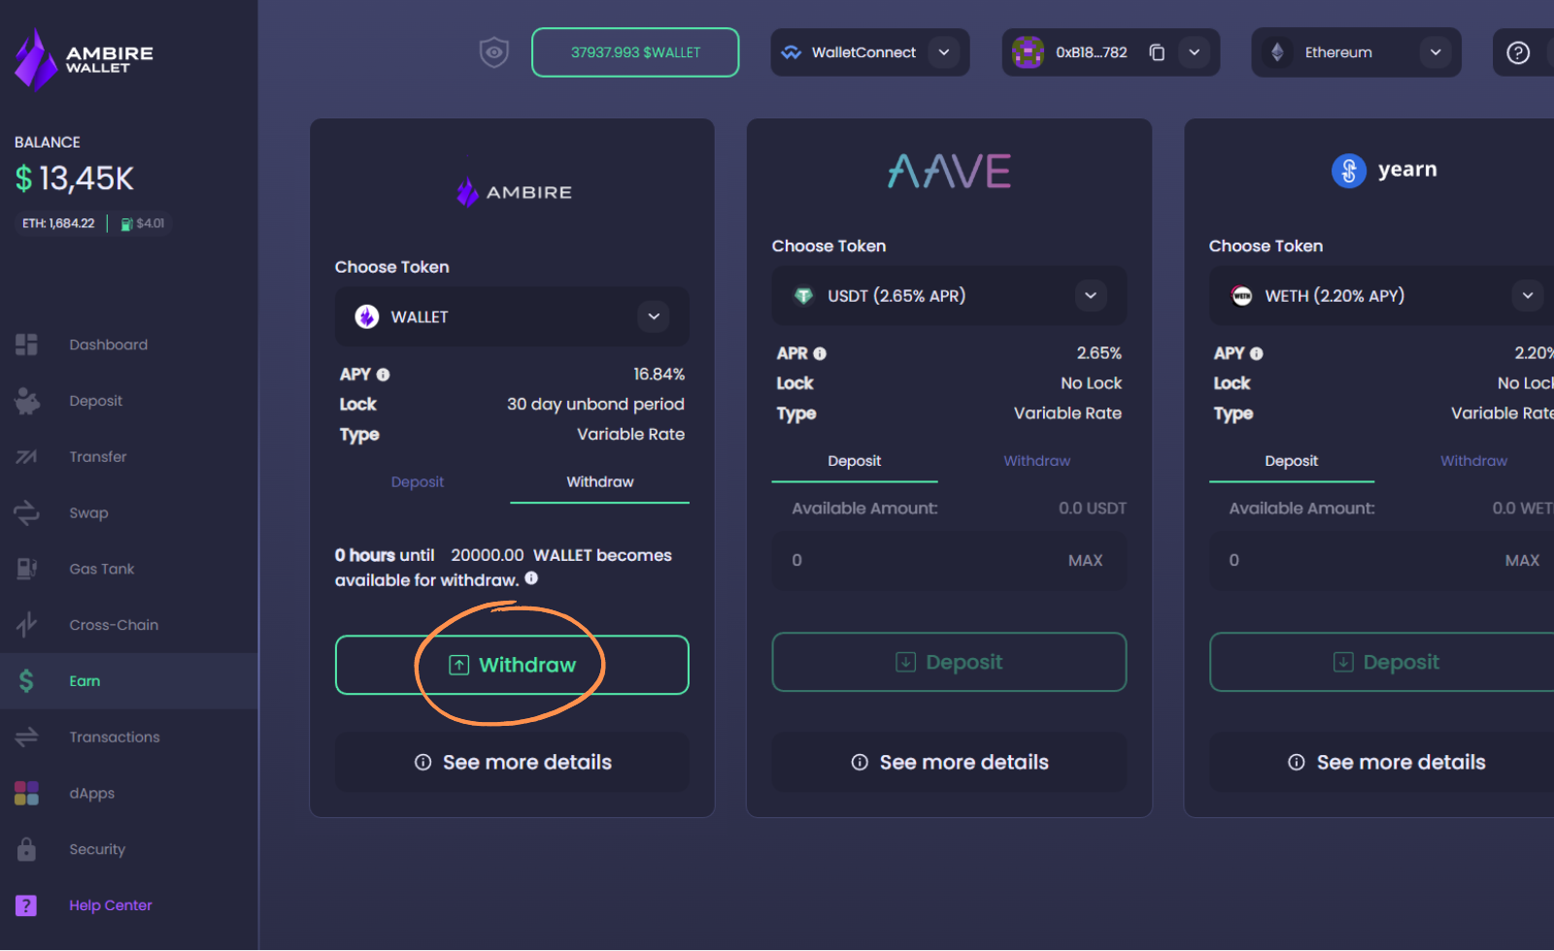
Task: Click the 37937.993 $WALLET rewards button
Action: (635, 52)
